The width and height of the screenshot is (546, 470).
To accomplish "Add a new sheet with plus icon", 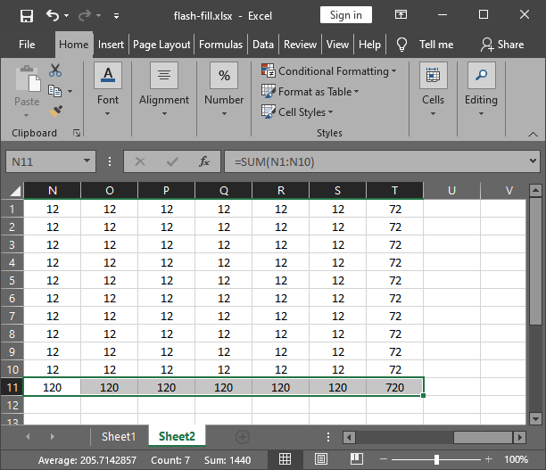I will click(x=243, y=437).
